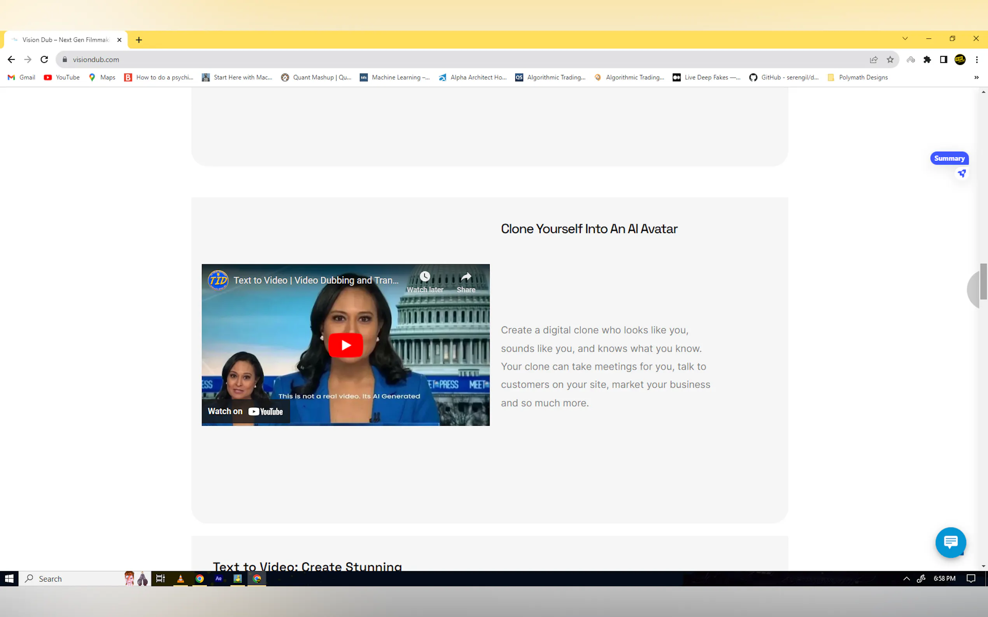Play the embedded YouTube video
Image resolution: width=988 pixels, height=617 pixels.
(345, 345)
